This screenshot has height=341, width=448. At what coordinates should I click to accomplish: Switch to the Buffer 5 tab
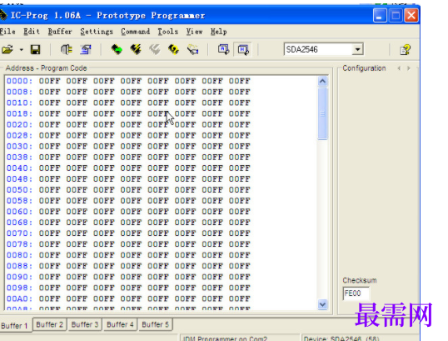(155, 324)
